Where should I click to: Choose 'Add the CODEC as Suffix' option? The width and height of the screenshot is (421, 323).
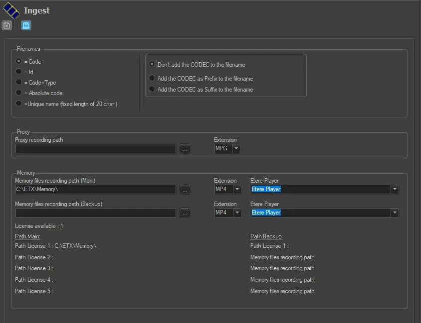click(152, 90)
